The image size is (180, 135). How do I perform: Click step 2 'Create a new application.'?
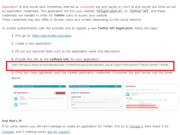click(x=34, y=44)
